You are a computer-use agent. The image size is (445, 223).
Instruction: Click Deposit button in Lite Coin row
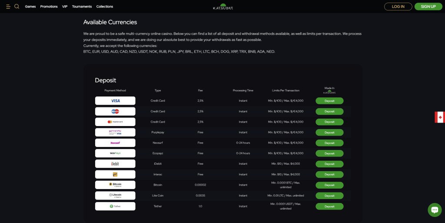(x=329, y=196)
